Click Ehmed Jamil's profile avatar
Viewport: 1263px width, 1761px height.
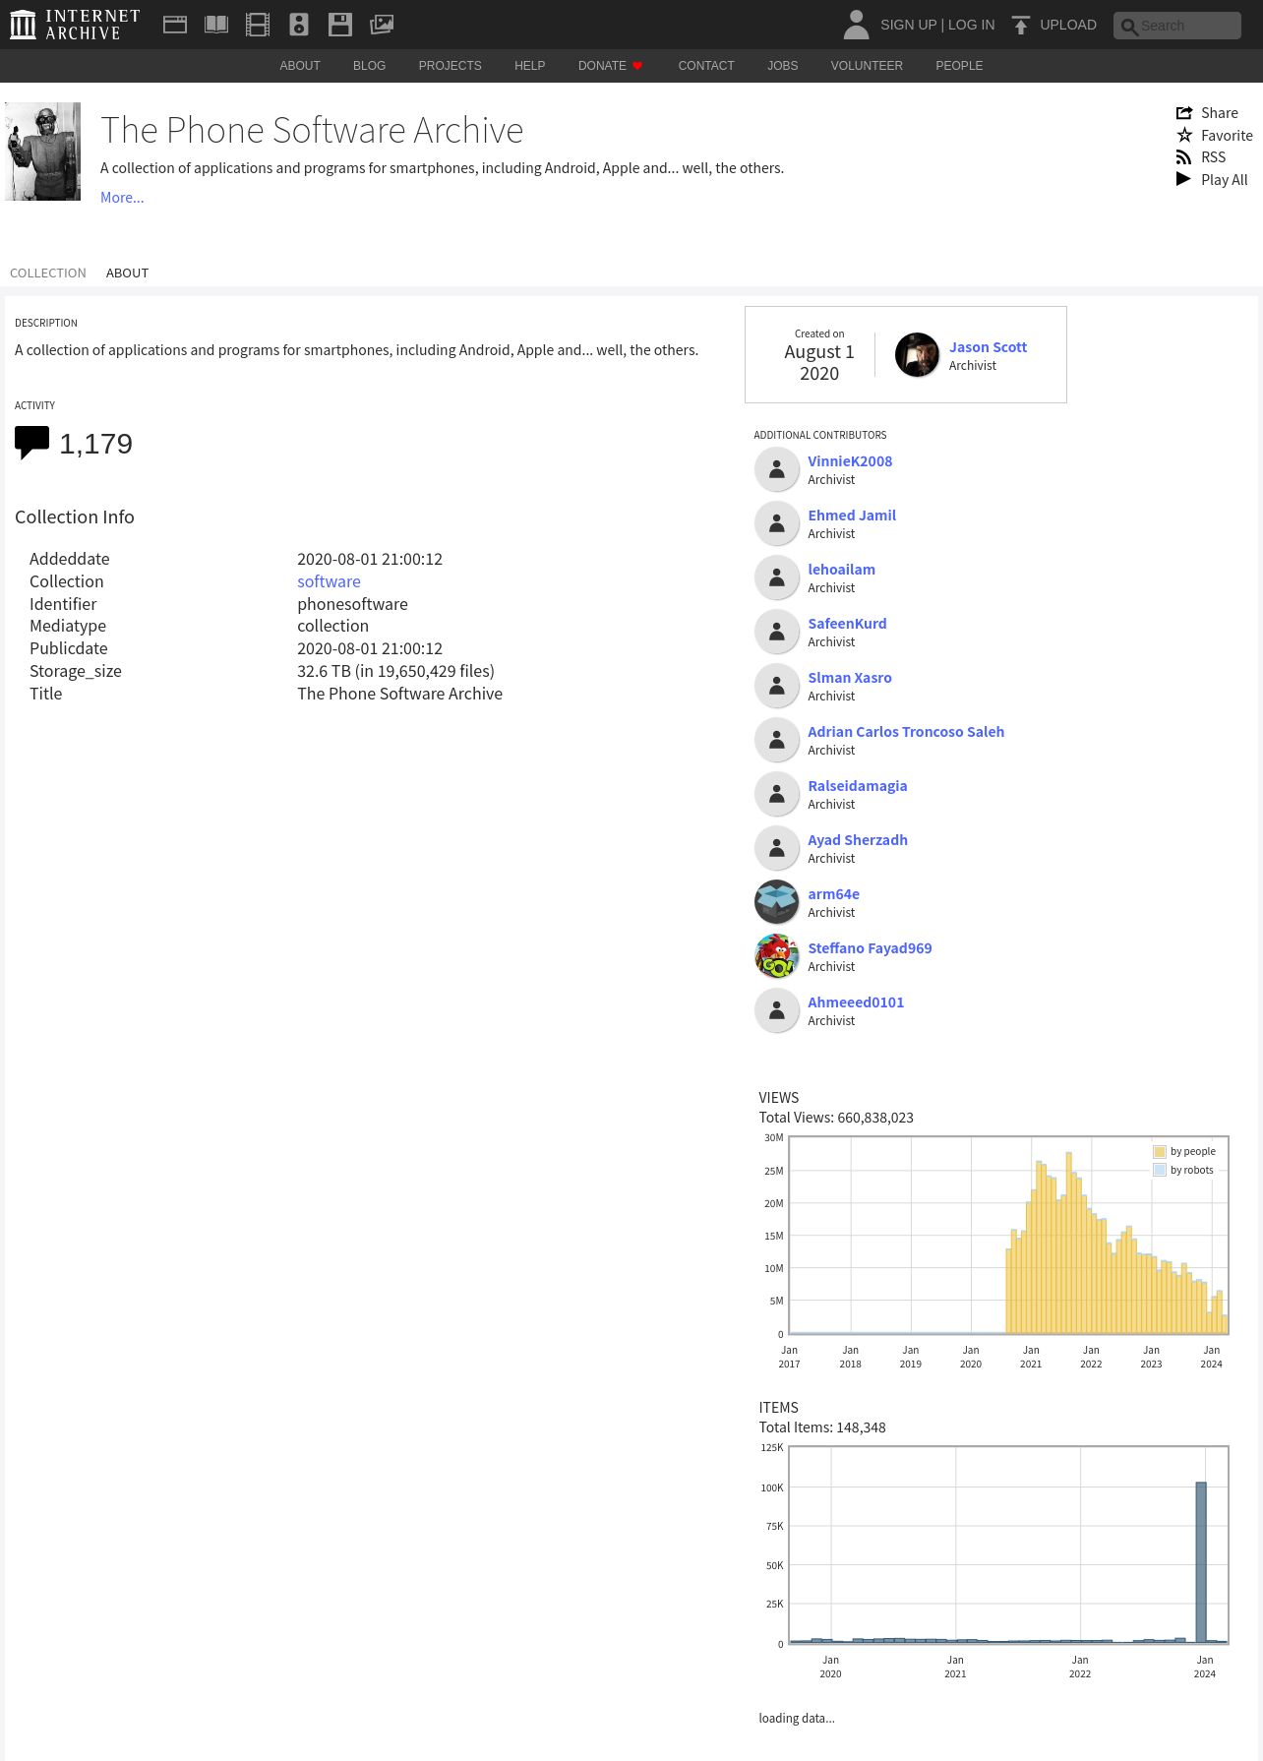(777, 523)
